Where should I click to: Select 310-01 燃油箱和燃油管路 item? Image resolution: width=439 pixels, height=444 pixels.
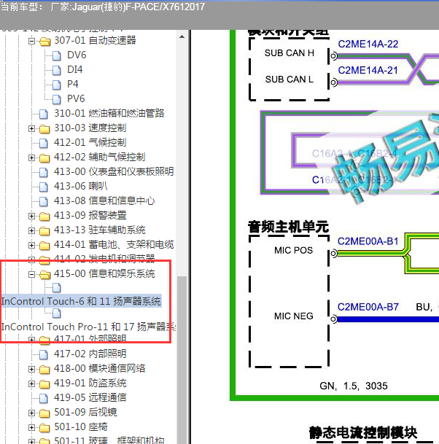coord(109,113)
